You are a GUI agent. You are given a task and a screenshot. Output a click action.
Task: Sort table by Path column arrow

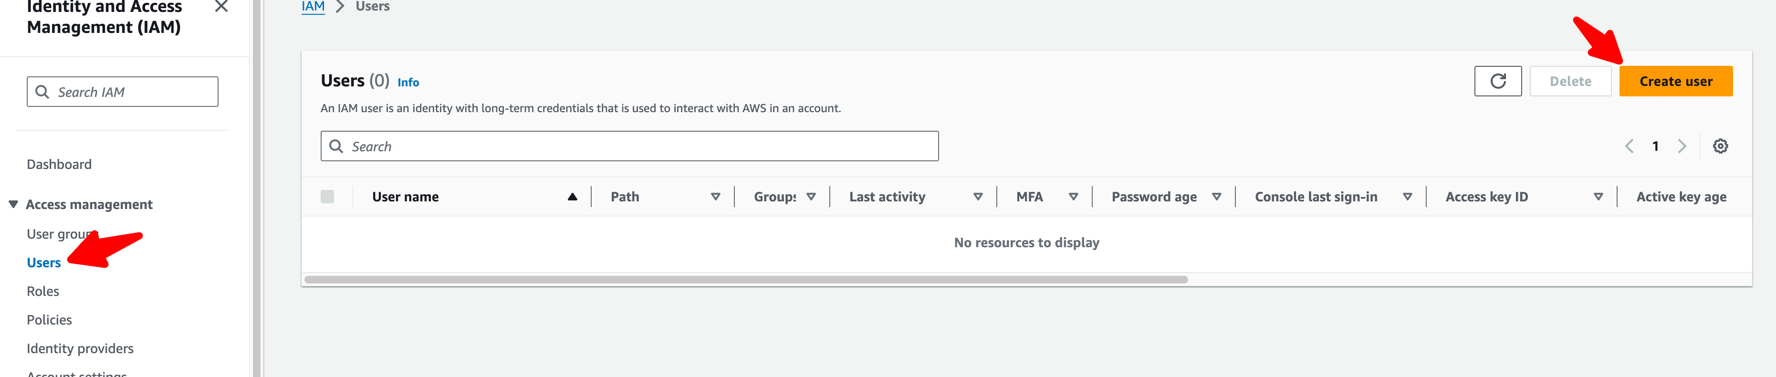(x=715, y=197)
